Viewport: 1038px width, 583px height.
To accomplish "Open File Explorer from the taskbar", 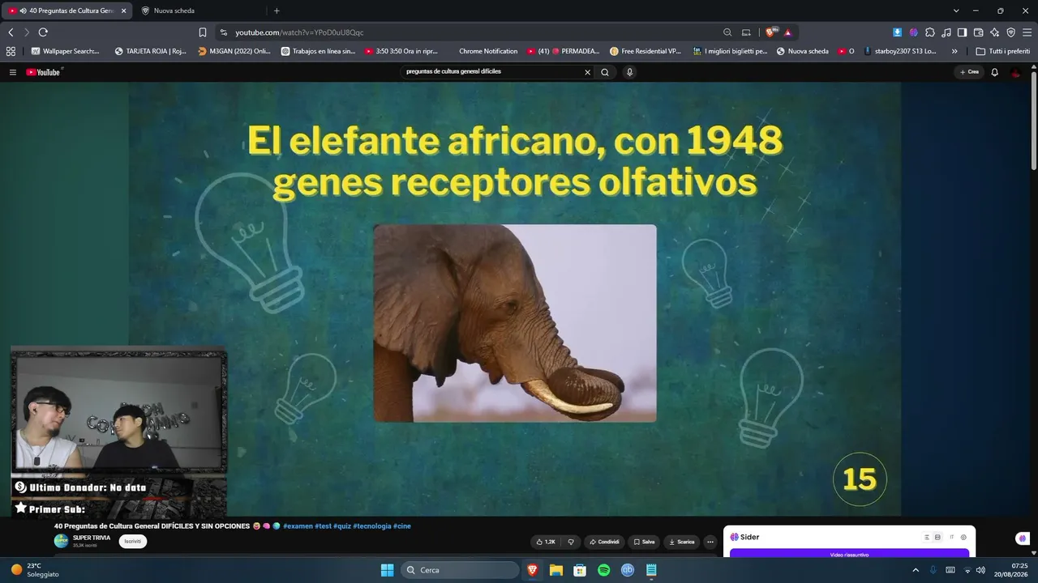I will click(556, 570).
